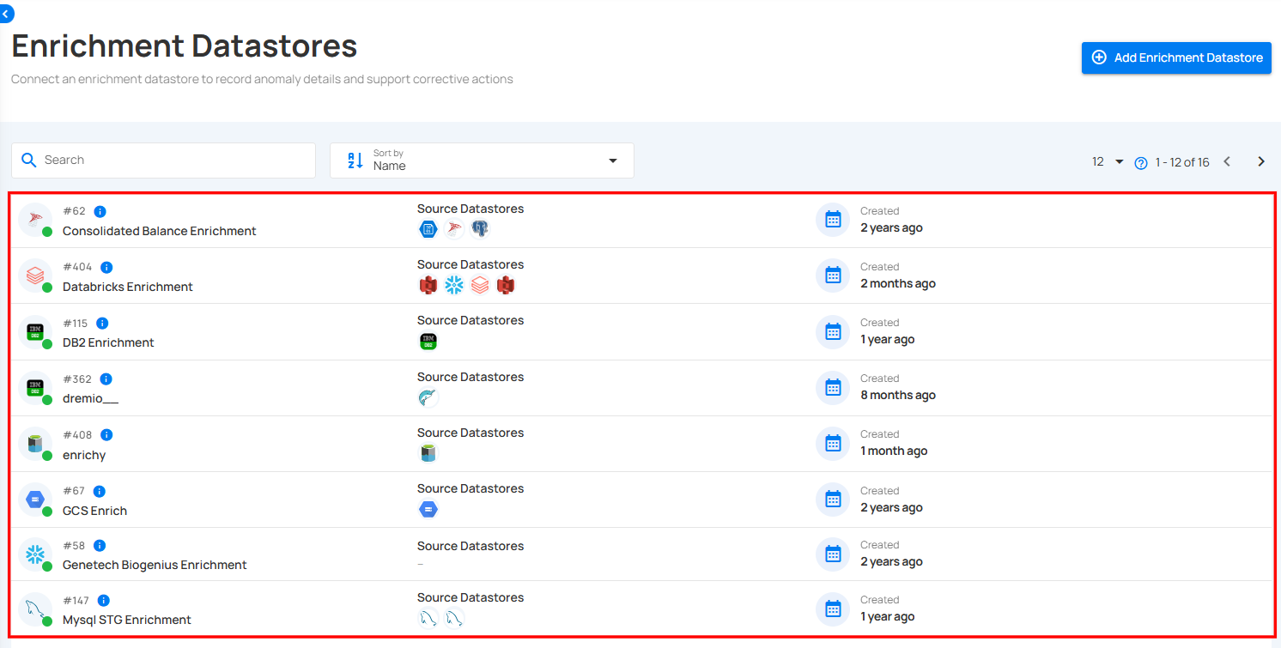
Task: Click info icon next to #67
Action: click(x=99, y=491)
